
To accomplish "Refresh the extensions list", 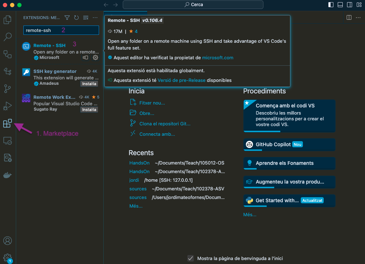I will 76,18.
